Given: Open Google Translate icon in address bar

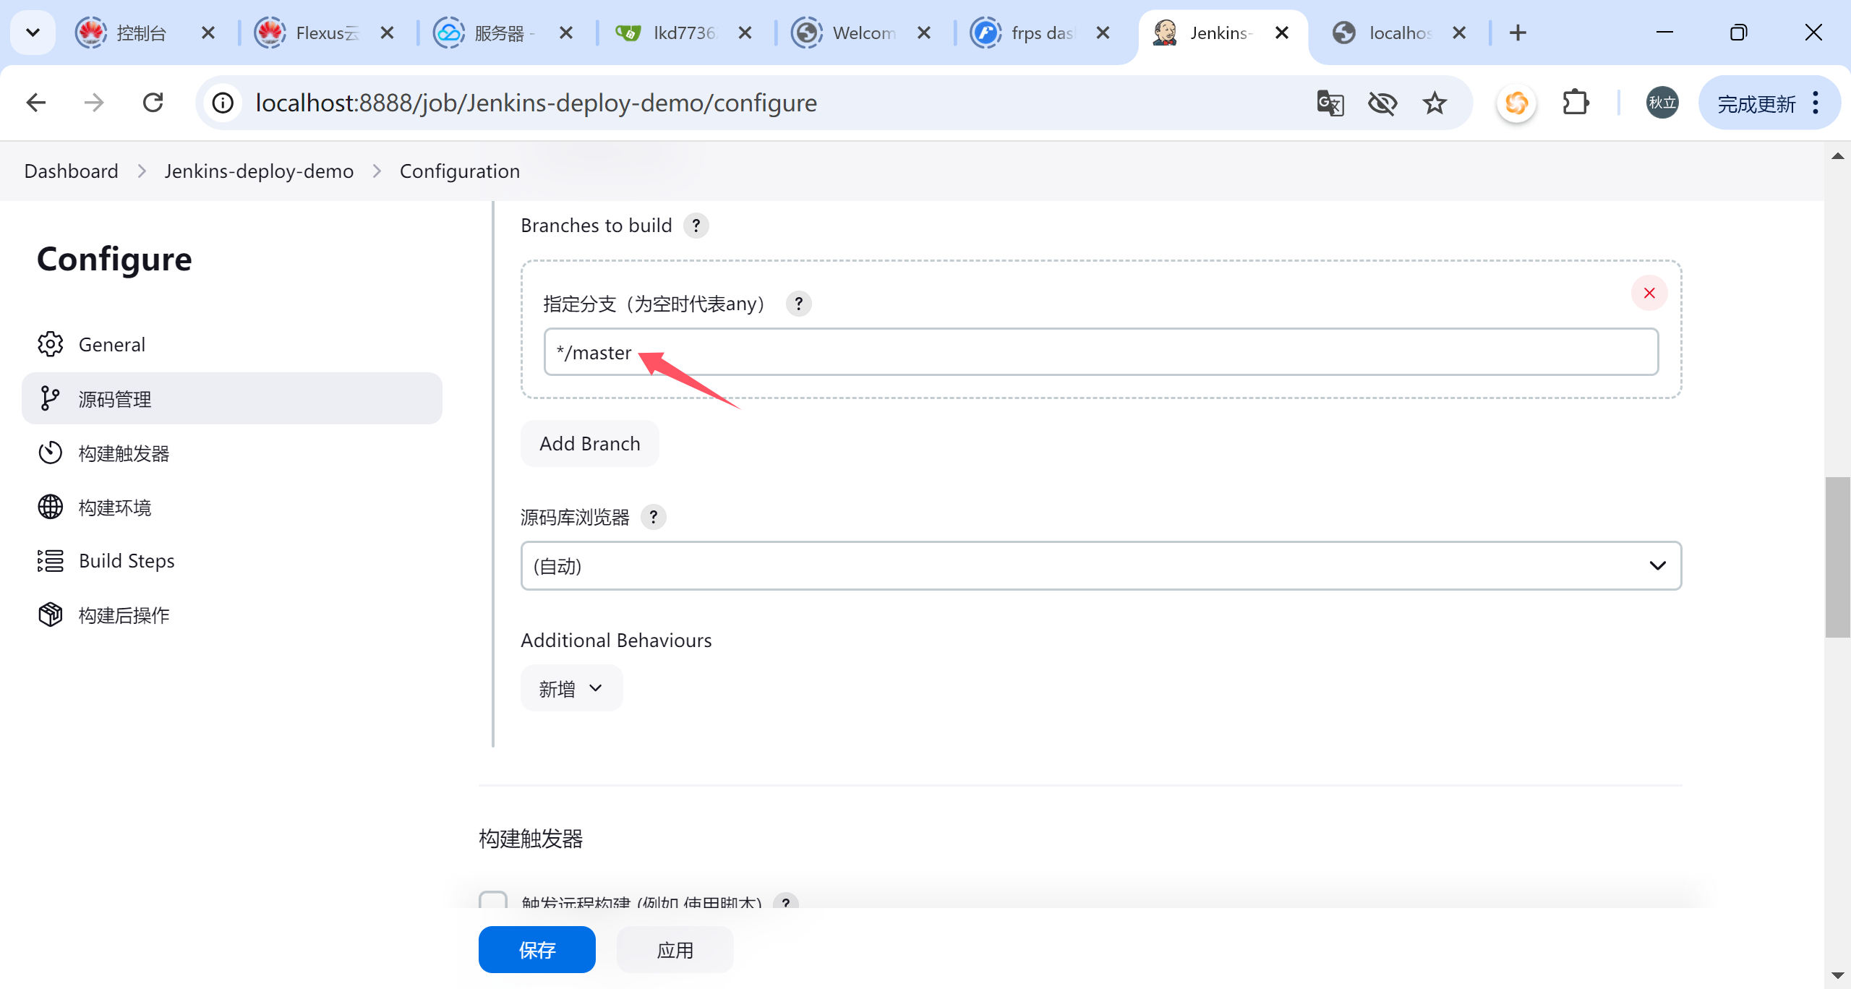Looking at the screenshot, I should (x=1330, y=103).
